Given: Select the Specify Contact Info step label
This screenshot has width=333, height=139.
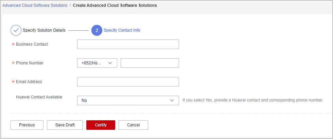Looking at the screenshot, I should [x=122, y=30].
